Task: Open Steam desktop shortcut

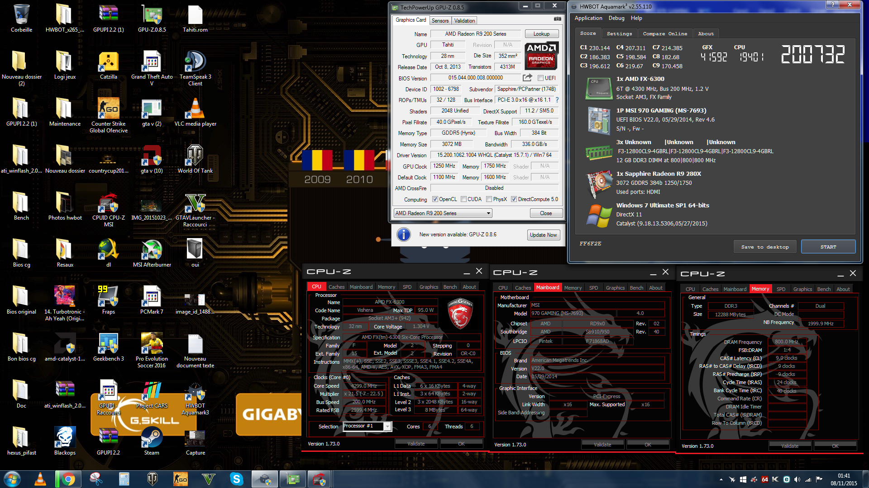Action: click(152, 441)
